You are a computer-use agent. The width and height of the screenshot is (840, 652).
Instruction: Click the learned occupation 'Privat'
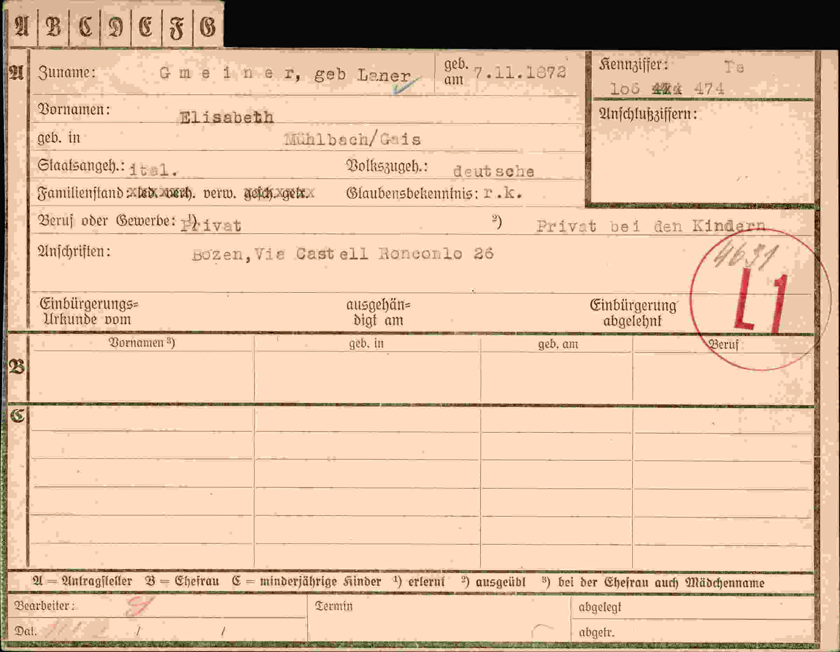[x=211, y=225]
